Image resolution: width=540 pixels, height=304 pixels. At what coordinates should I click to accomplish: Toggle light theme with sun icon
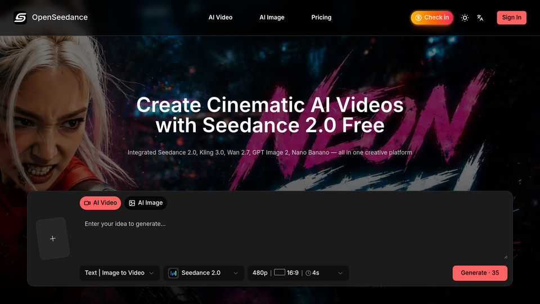(465, 17)
